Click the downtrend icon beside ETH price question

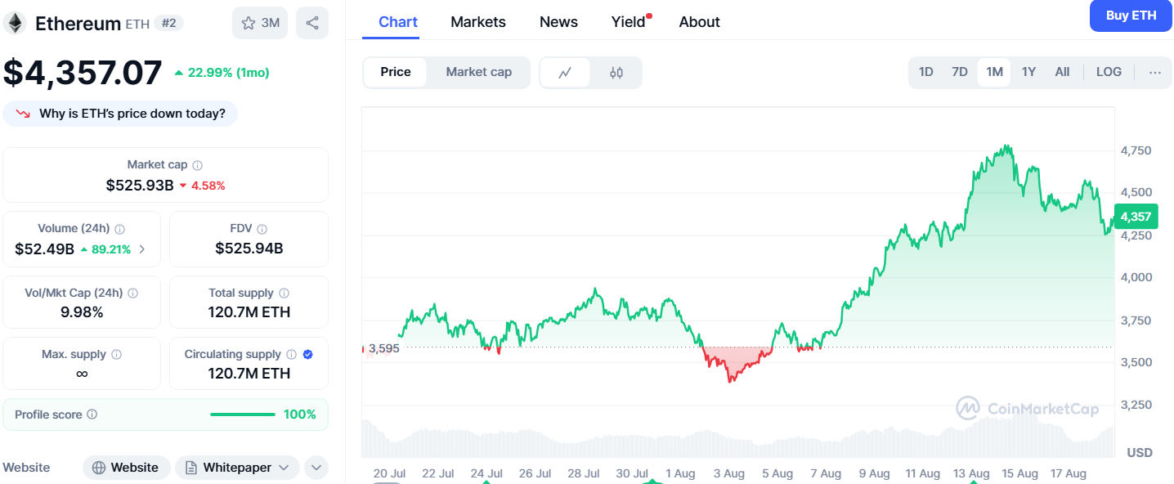pos(23,114)
